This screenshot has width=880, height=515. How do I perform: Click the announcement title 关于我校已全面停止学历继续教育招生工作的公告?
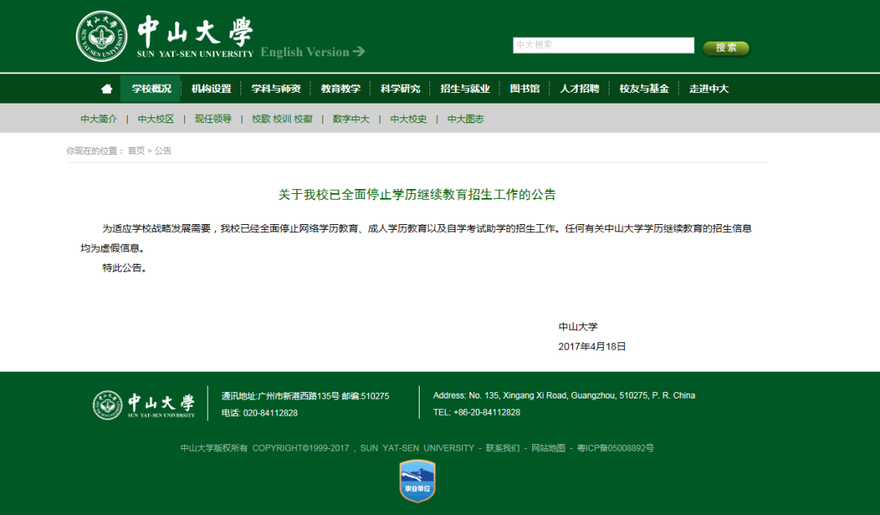417,195
